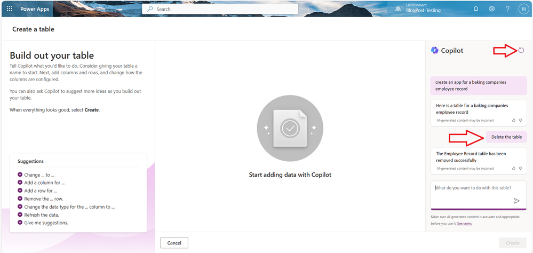533x253 pixels.
Task: Click checkmark beside 'Refresh the data.'
Action: tap(20, 215)
